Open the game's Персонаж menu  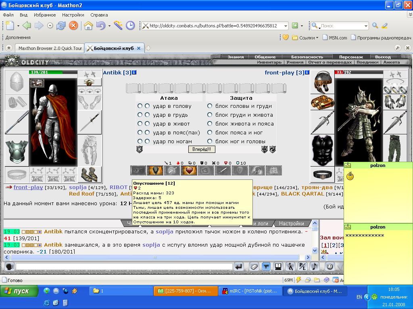(351, 57)
